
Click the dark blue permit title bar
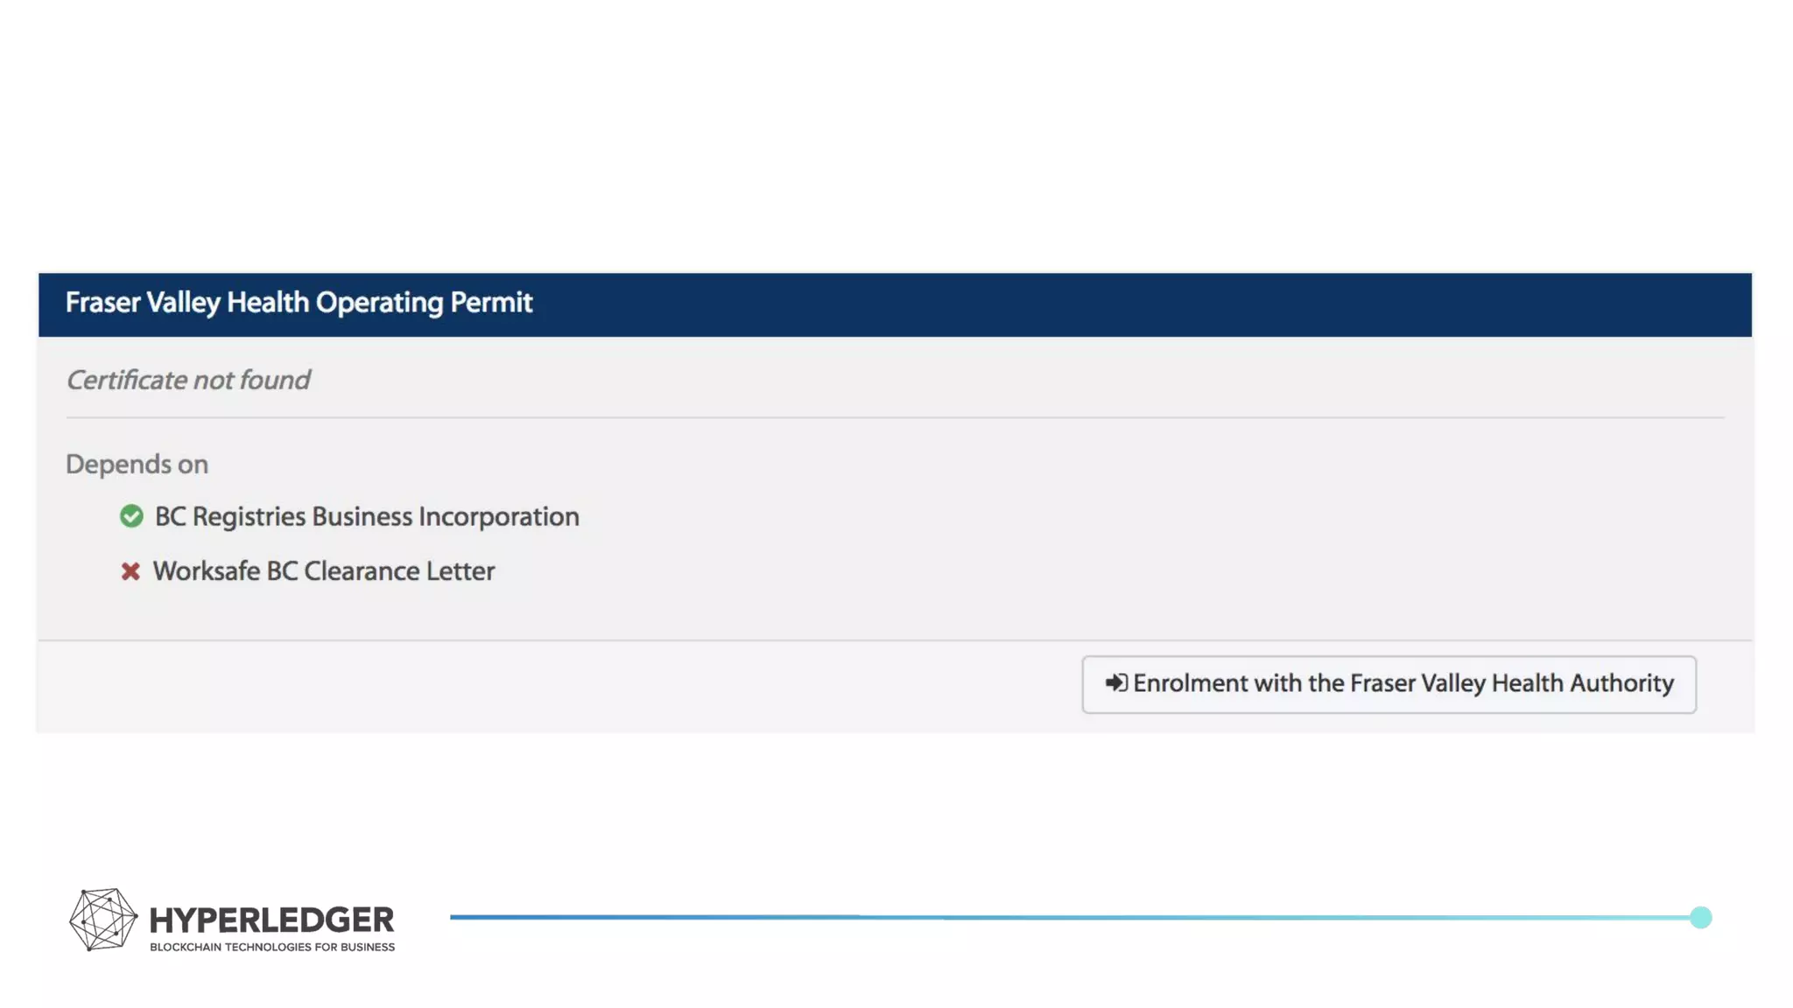[x=1138, y=304]
